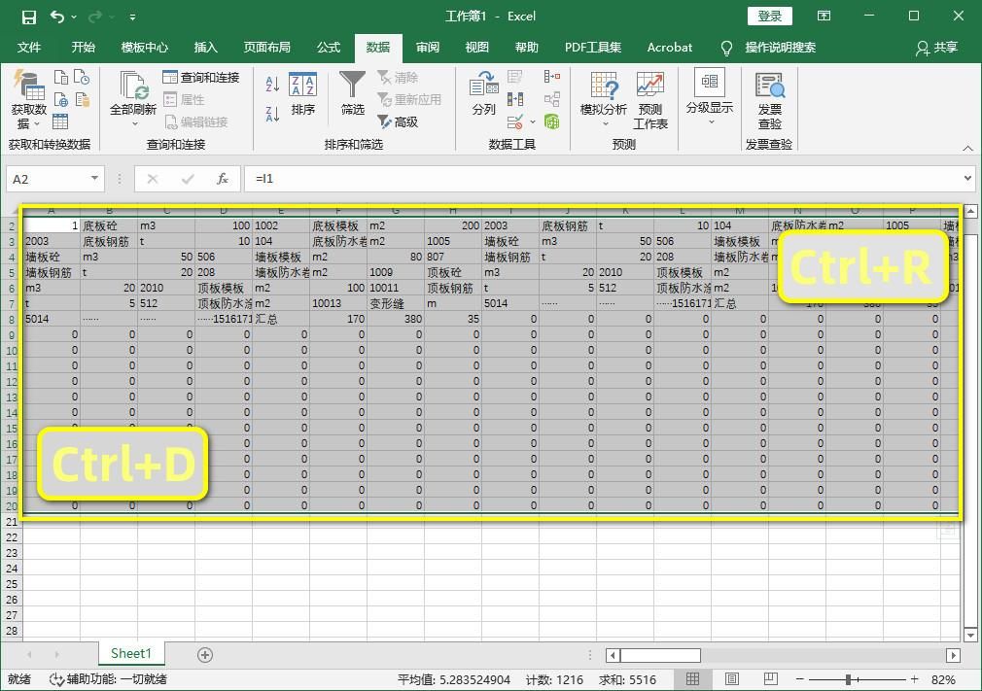Add a new sheet with plus icon
This screenshot has height=691, width=982.
point(205,655)
